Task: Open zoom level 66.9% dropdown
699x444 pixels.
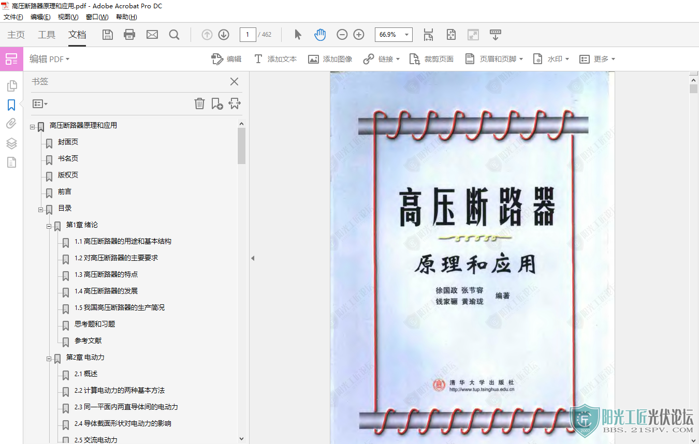Action: [407, 35]
